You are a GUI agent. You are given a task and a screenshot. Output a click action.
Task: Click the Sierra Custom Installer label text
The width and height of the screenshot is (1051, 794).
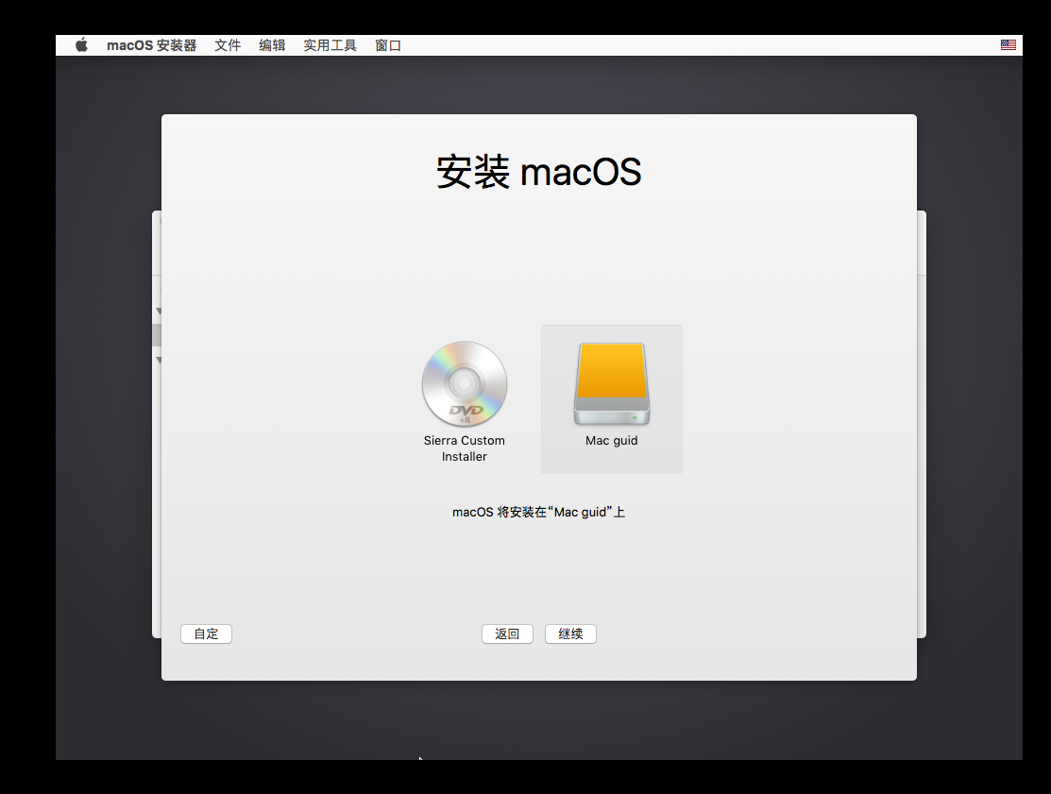(x=464, y=448)
